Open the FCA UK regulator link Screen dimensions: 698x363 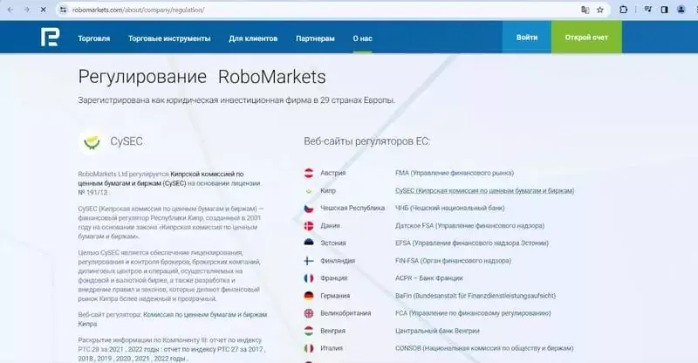[473, 313]
